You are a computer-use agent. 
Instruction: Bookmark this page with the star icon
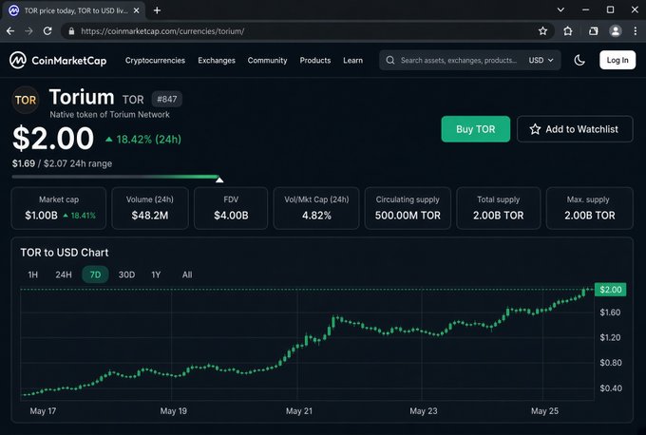click(542, 31)
